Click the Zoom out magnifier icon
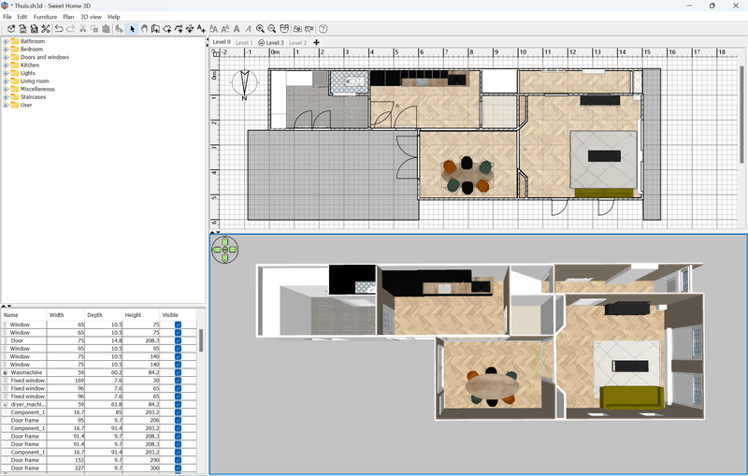The width and height of the screenshot is (748, 476). click(272, 29)
